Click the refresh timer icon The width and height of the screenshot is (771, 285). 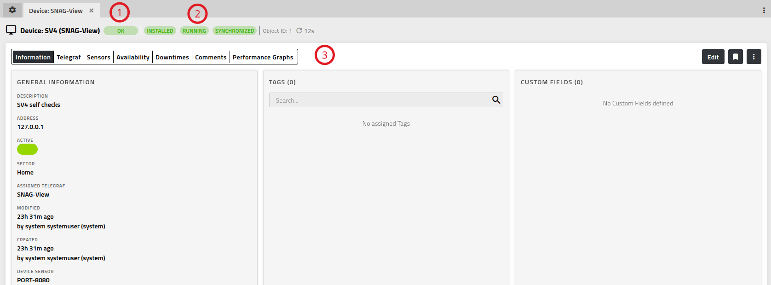[x=299, y=31]
